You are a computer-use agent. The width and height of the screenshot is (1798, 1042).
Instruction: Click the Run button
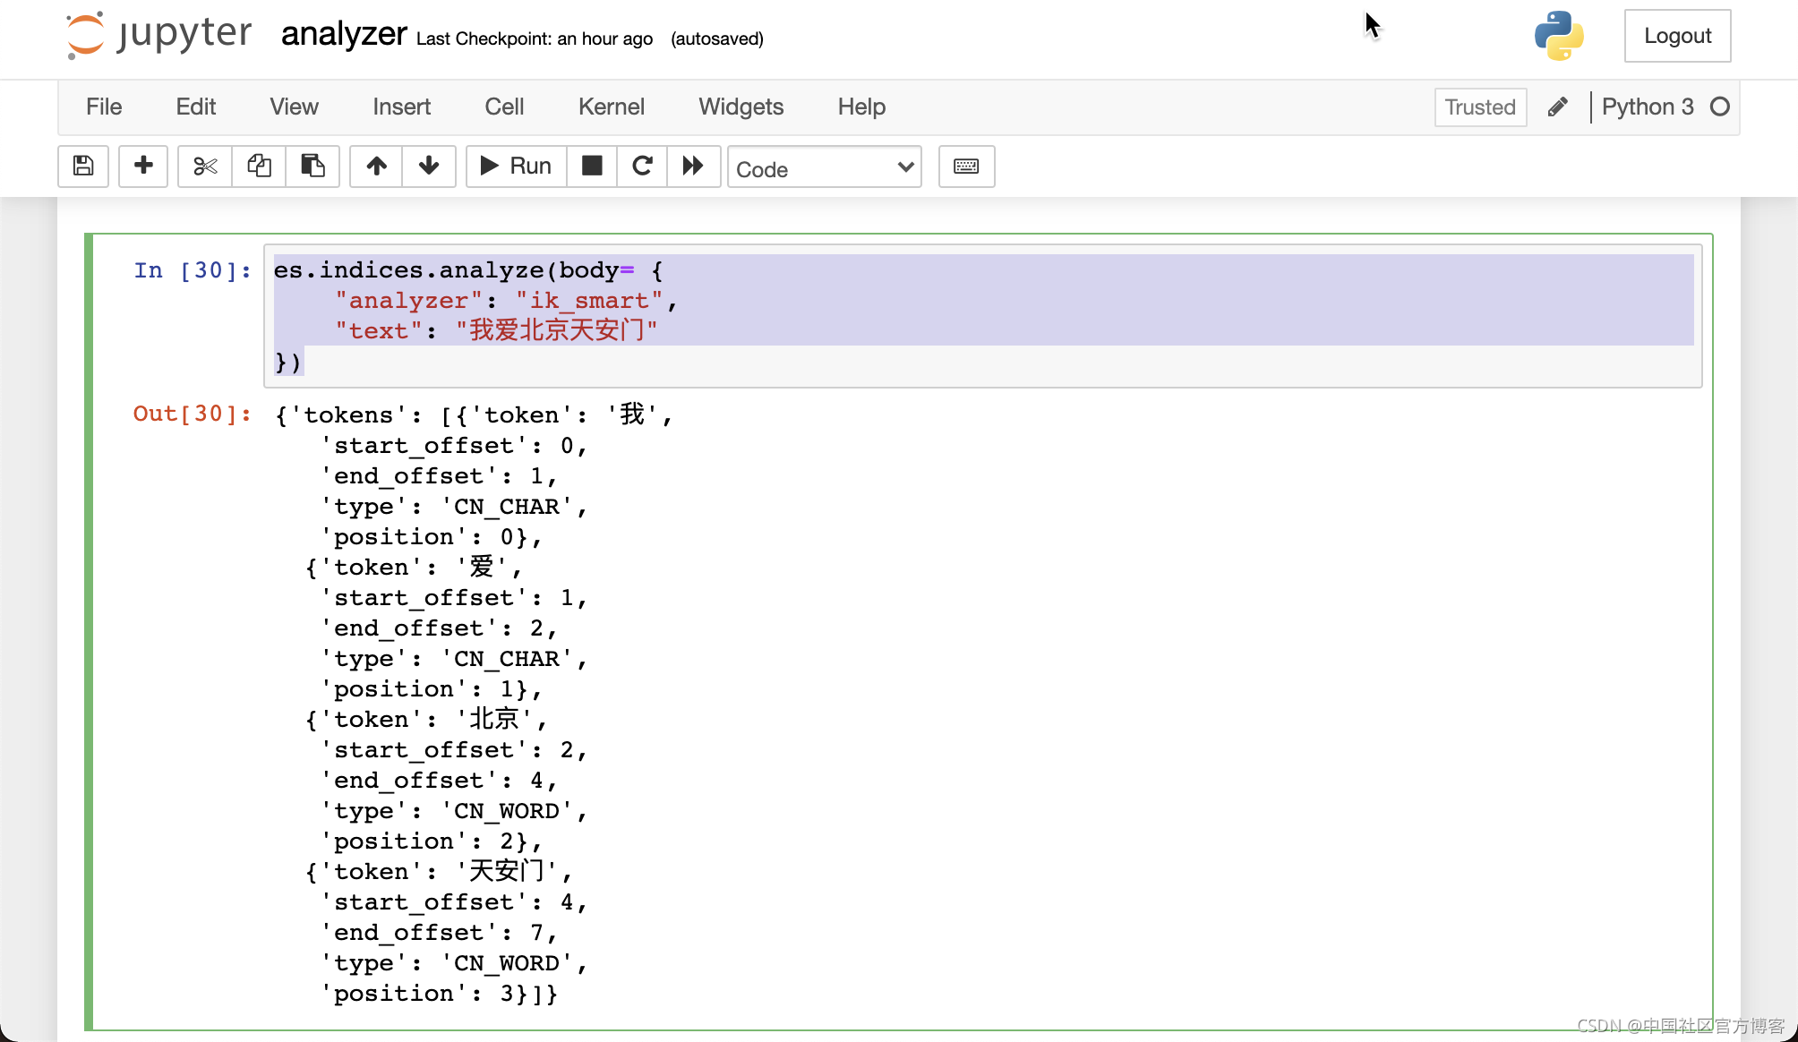(x=515, y=167)
